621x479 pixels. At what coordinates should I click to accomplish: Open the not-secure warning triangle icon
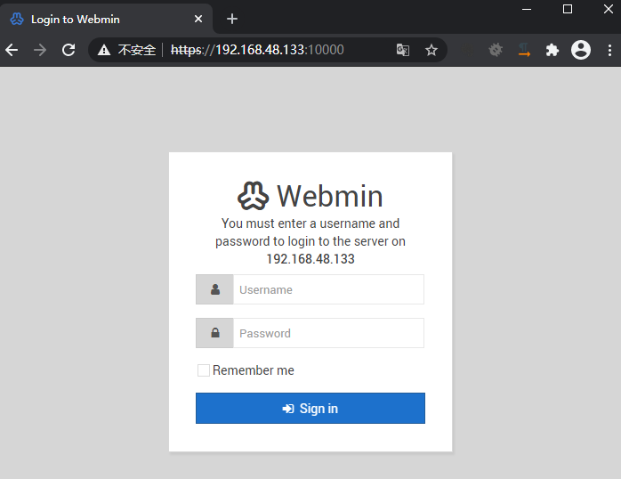tap(104, 50)
